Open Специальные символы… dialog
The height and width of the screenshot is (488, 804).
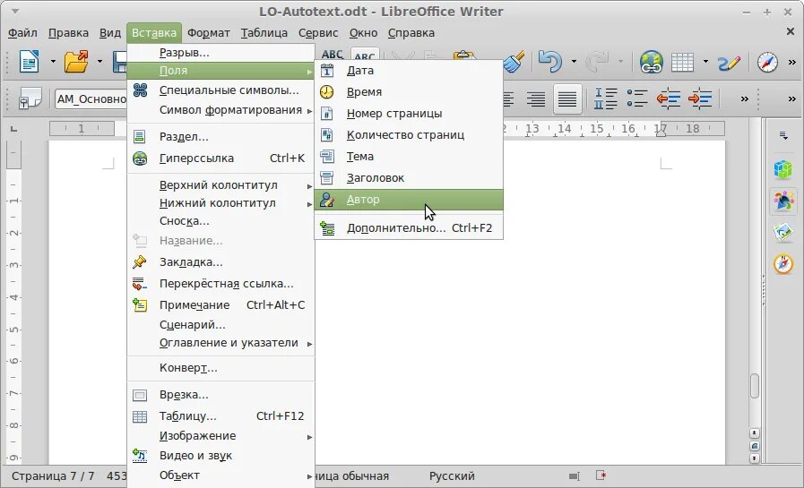[221, 90]
